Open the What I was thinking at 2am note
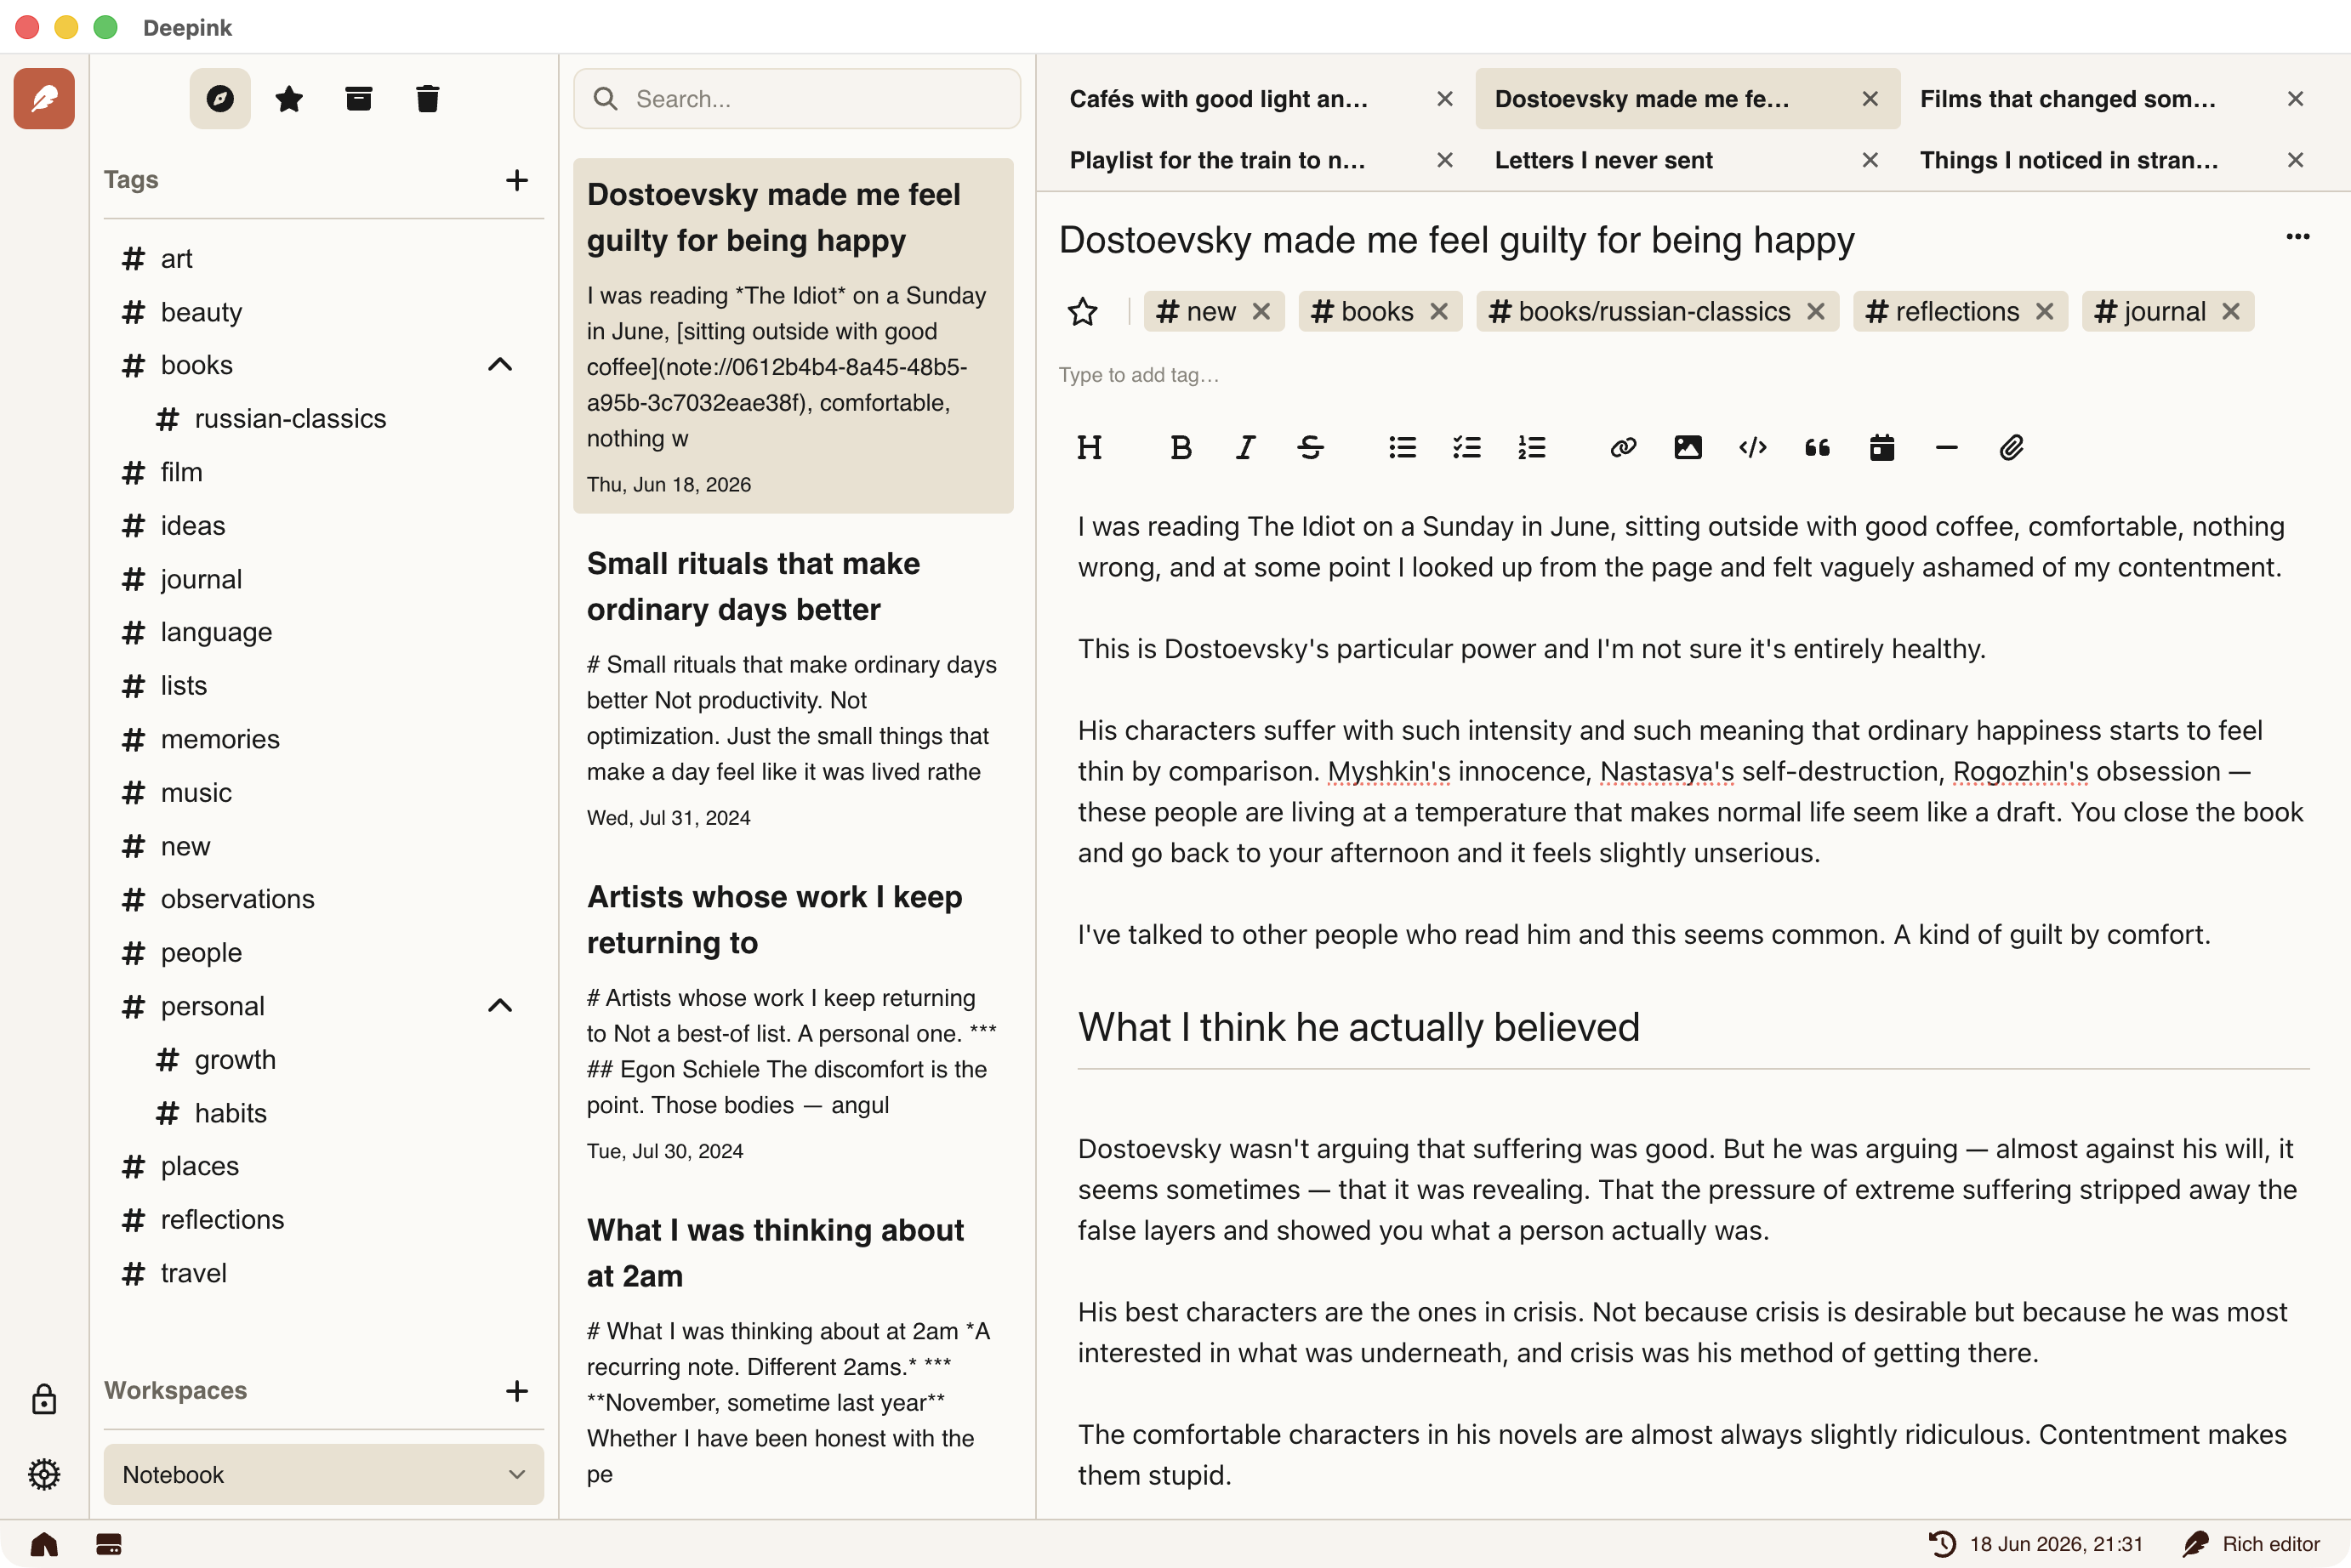The image size is (2351, 1568). 793,1352
